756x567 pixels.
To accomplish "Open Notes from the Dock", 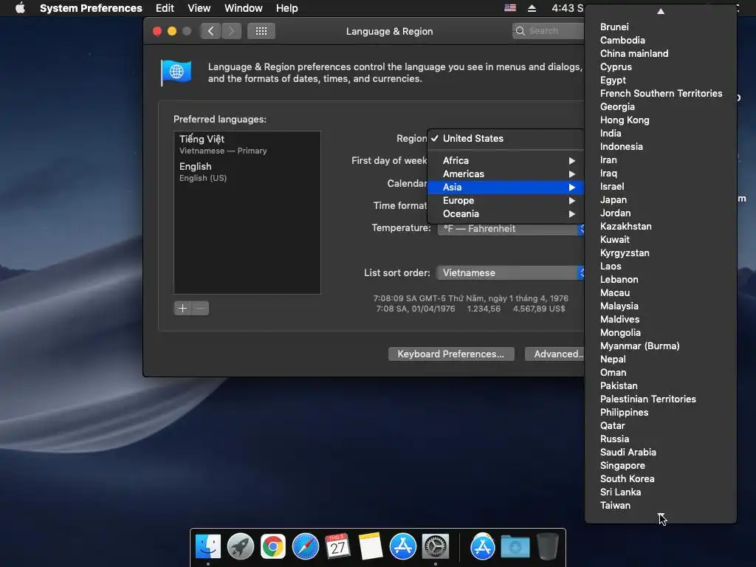I will click(x=371, y=547).
